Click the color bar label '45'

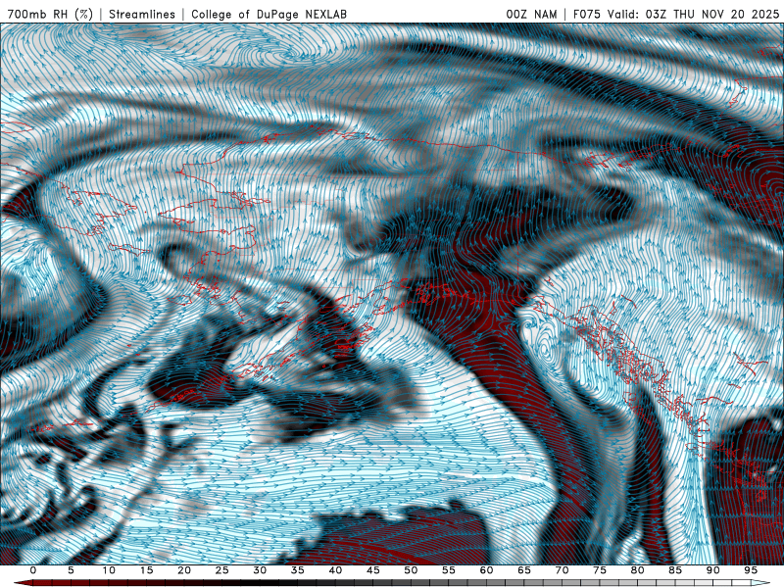coord(373,570)
